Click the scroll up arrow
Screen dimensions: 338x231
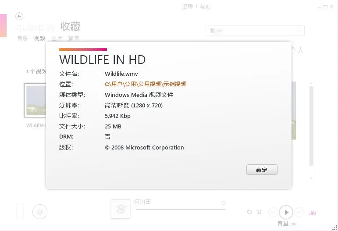click(312, 84)
